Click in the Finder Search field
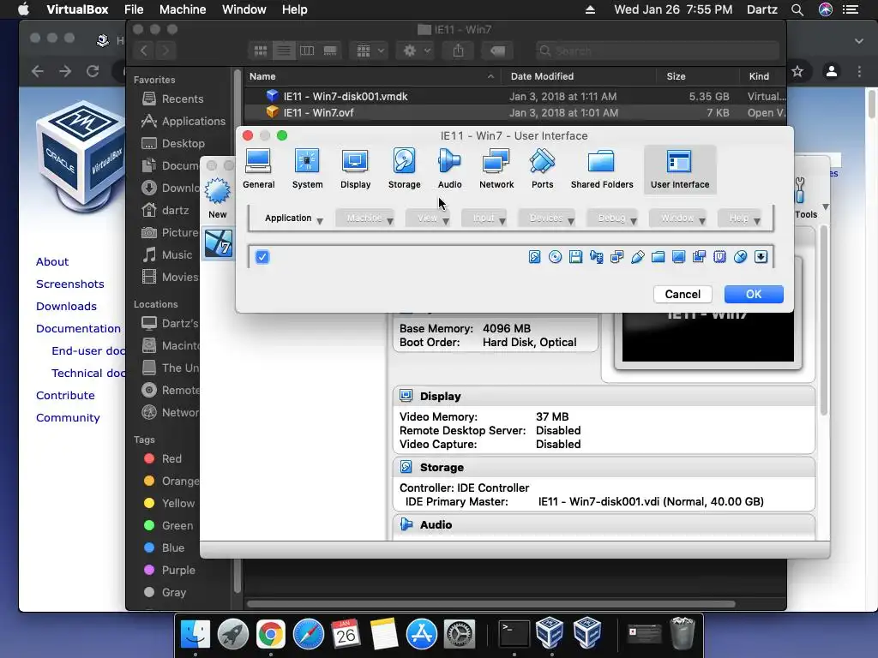Viewport: 878px width, 658px height. [x=657, y=51]
